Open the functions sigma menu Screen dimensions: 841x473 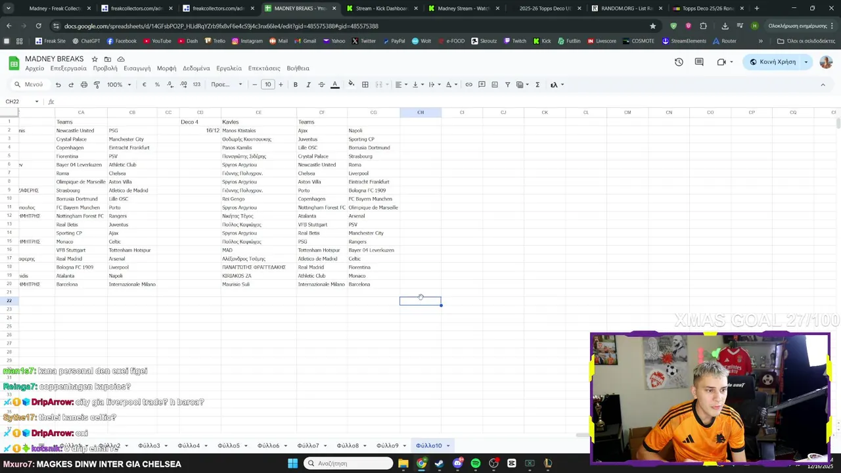537,85
